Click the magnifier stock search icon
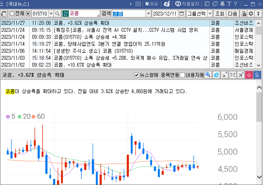Screen dimensions: 263x185 tap(57, 14)
